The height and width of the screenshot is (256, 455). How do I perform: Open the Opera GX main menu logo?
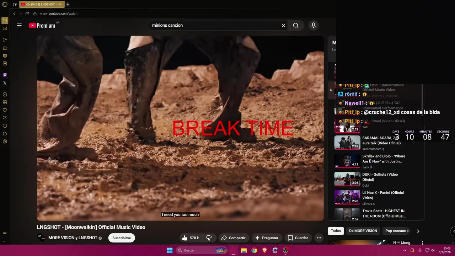pyautogui.click(x=5, y=4)
